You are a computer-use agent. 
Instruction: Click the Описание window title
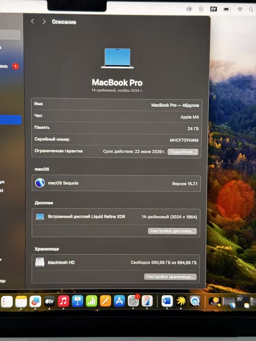(x=64, y=22)
